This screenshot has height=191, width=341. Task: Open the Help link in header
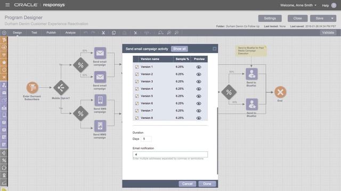click(326, 5)
